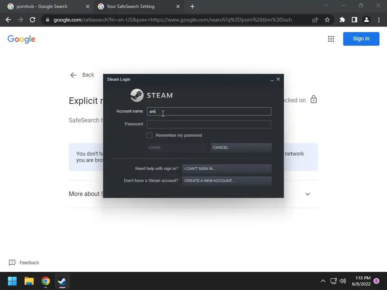Viewport: 387px width, 290px height.
Task: Reload the current page
Action: click(33, 20)
